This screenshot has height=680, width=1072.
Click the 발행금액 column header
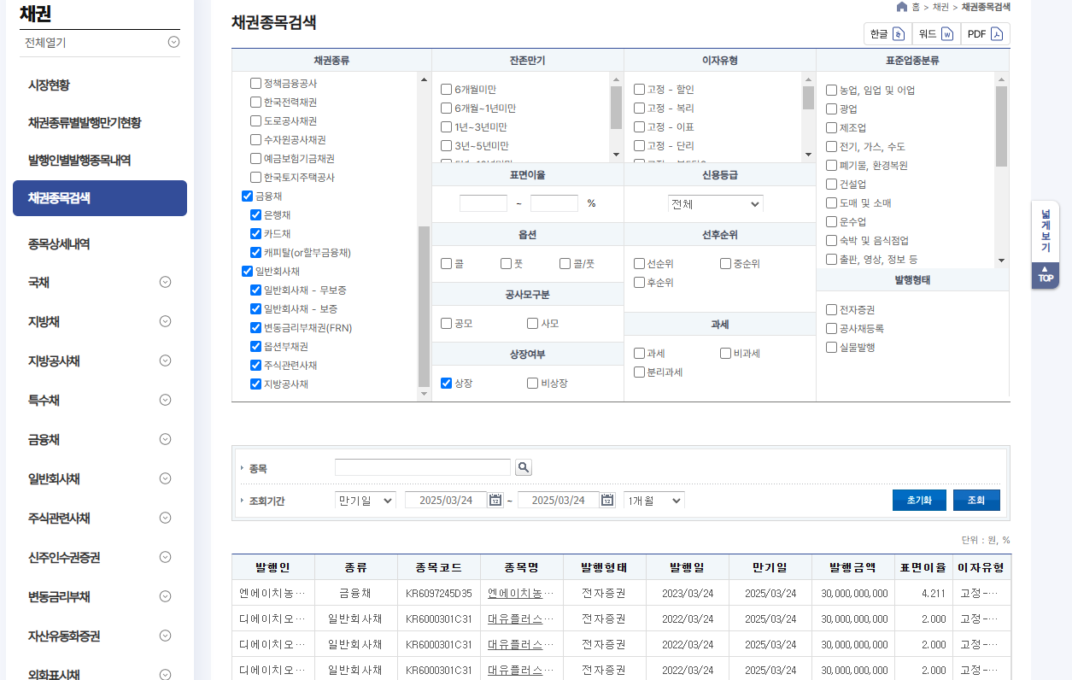[853, 567]
